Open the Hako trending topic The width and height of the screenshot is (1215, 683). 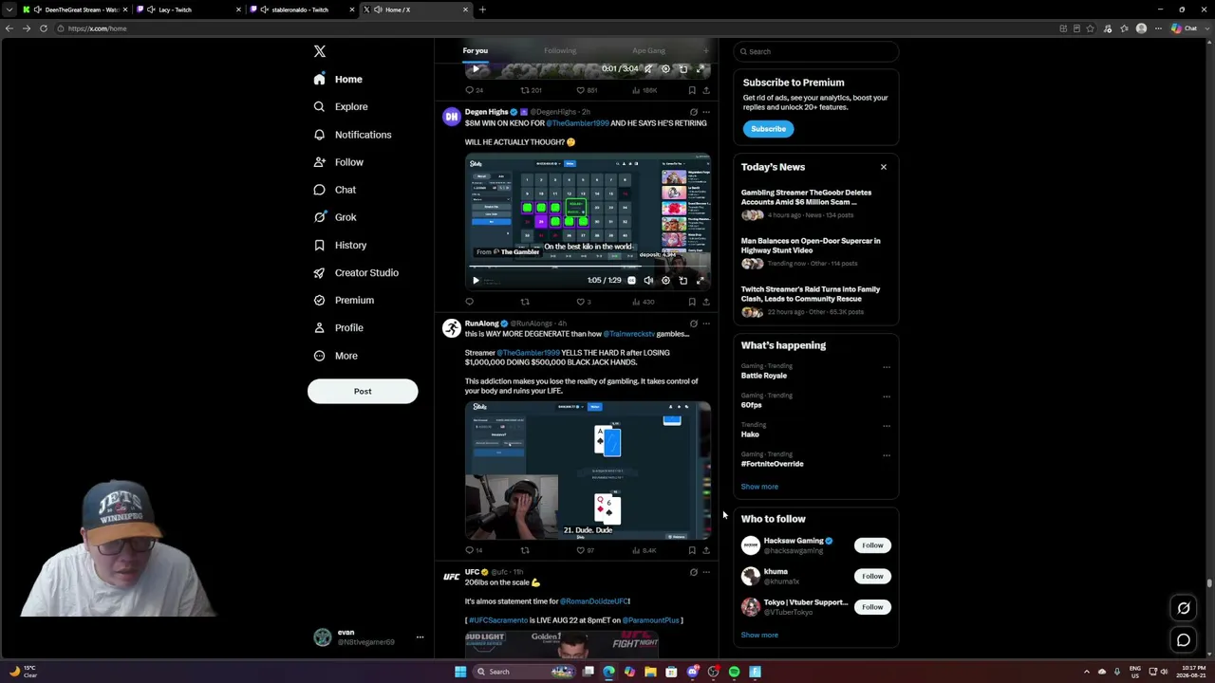pyautogui.click(x=750, y=434)
